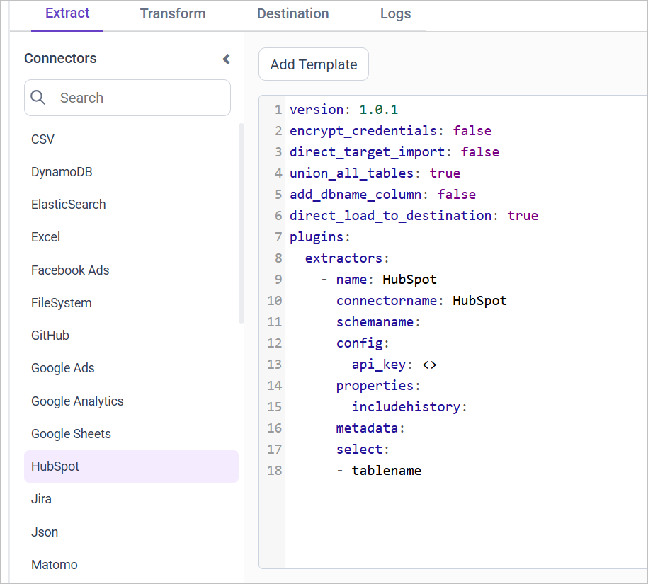Click the Add Template button
The image size is (648, 584).
point(313,64)
